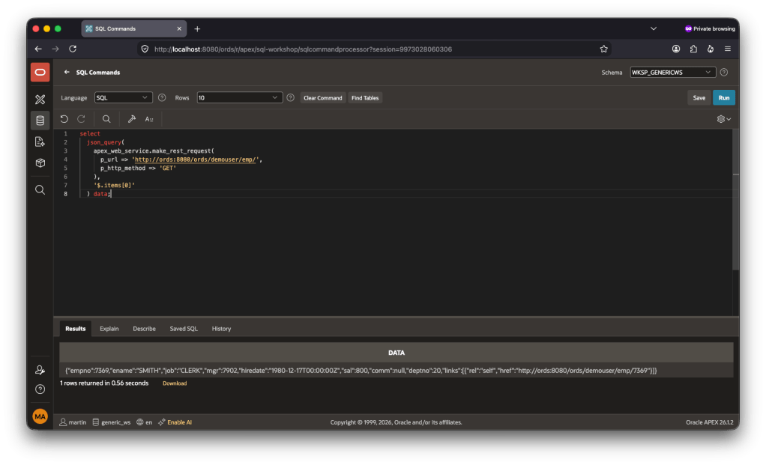Viewport: 766px width, 465px height.
Task: Open App Builder from the sidebar
Action: pos(40,100)
